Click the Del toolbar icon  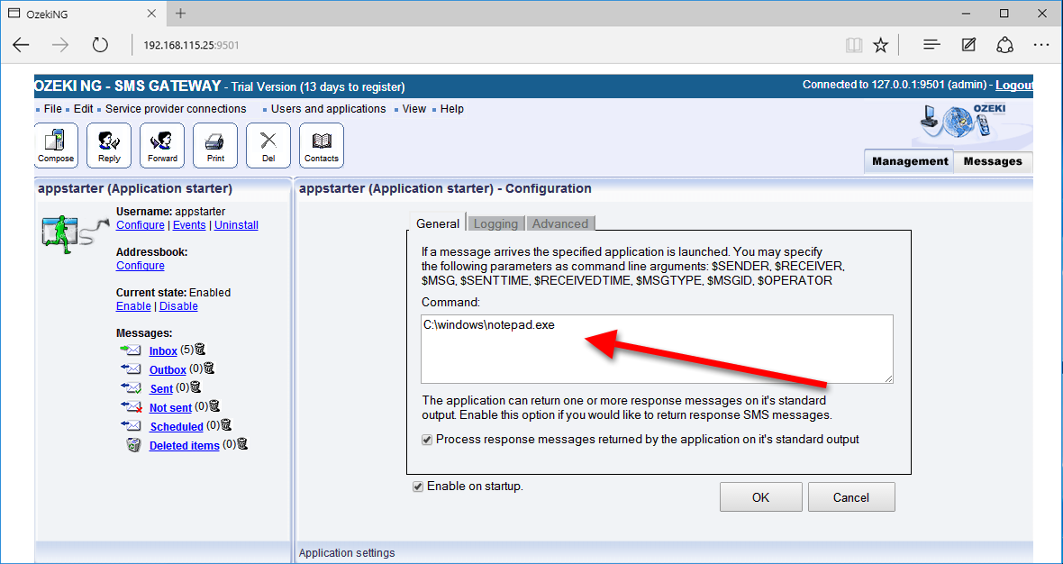(x=268, y=146)
